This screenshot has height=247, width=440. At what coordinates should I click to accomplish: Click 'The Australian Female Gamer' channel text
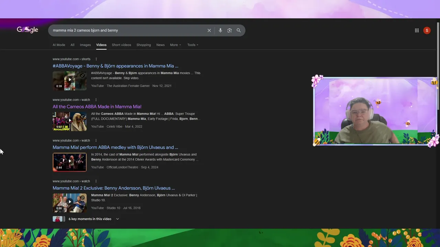[128, 86]
